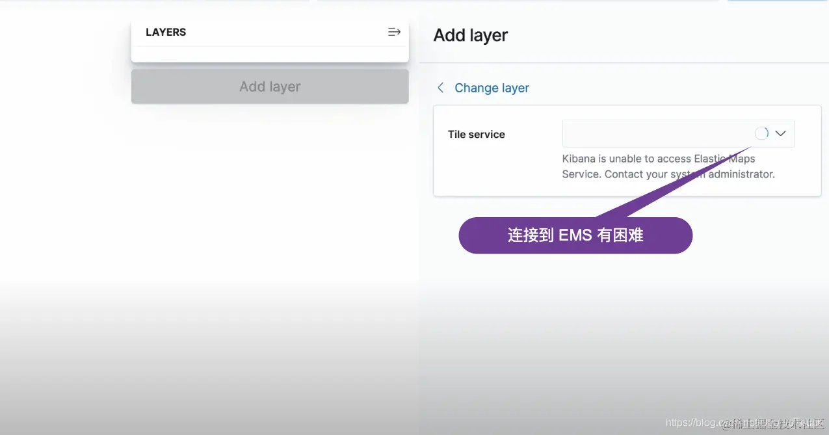
Task: Click the Add layer panel heading
Action: click(471, 35)
